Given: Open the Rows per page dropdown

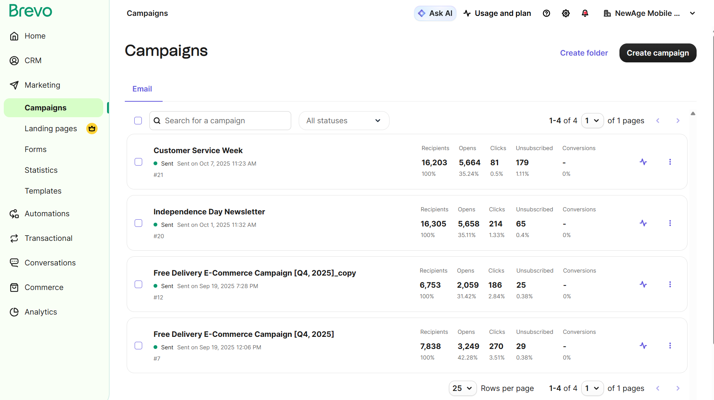Looking at the screenshot, I should pyautogui.click(x=462, y=388).
